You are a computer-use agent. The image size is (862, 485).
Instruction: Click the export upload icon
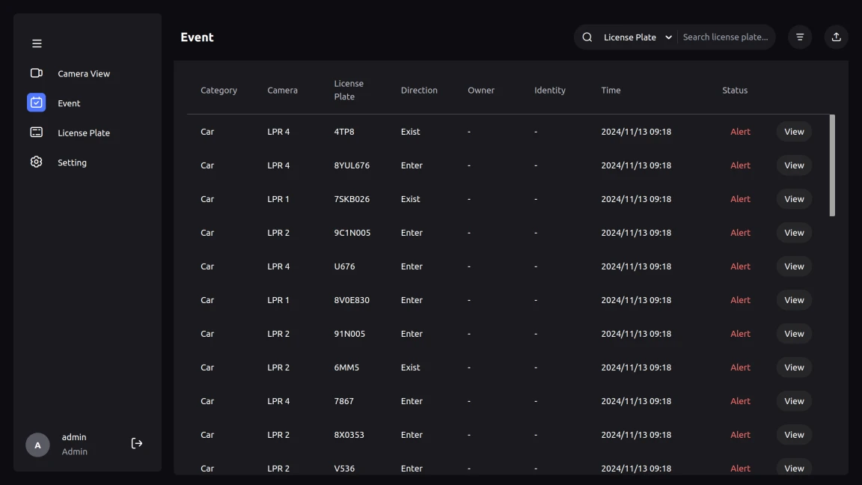836,37
